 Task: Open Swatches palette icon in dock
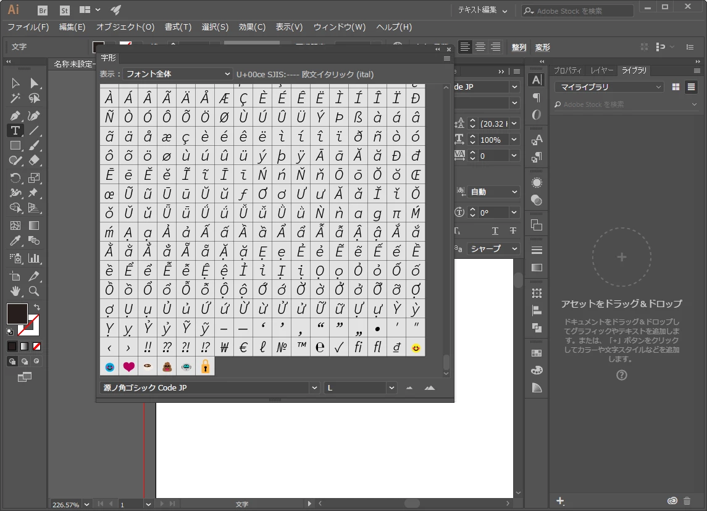pos(537,353)
